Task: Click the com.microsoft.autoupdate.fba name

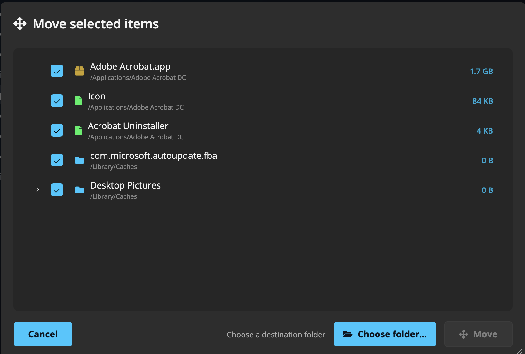Action: tap(154, 156)
